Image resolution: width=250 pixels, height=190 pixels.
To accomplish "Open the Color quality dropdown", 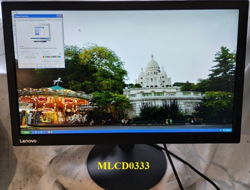I will (x=51, y=54).
